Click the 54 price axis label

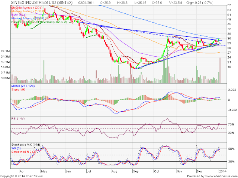[229, 10]
